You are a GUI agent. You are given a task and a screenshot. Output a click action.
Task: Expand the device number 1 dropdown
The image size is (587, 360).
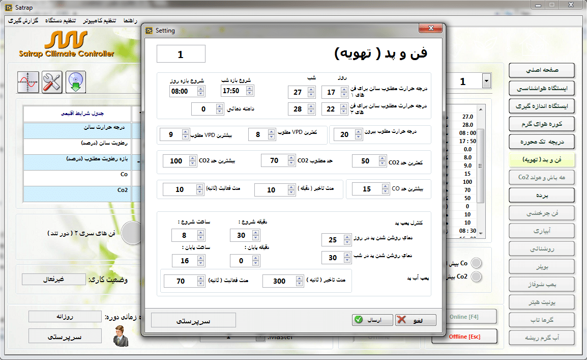coord(486,80)
